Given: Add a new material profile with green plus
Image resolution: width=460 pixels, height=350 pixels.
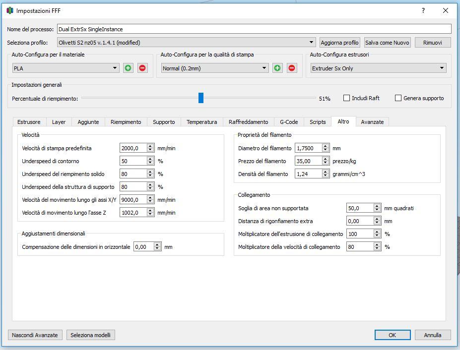Looking at the screenshot, I should tap(128, 68).
